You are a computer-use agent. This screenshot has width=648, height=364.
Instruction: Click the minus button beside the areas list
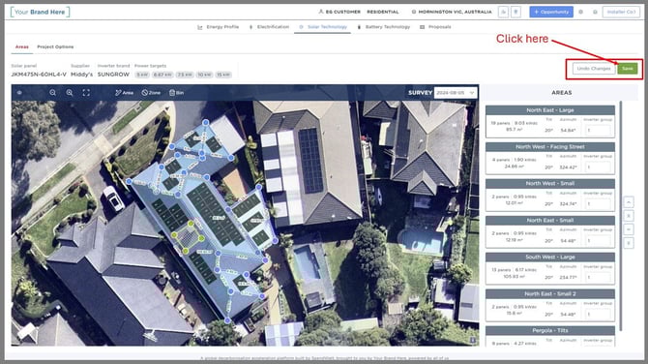629,229
